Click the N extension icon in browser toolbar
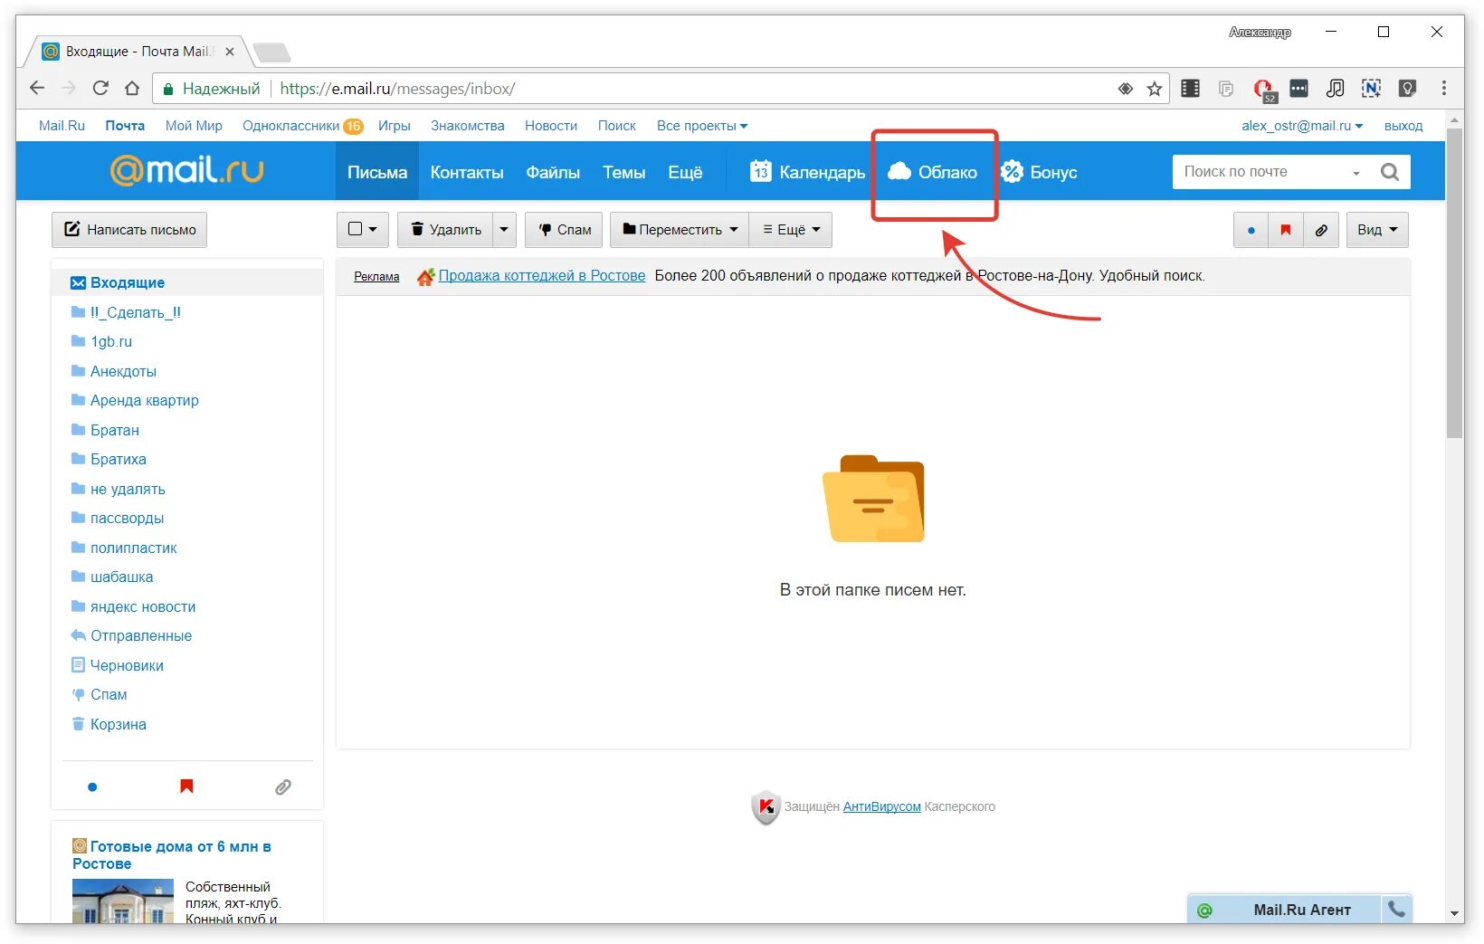The width and height of the screenshot is (1484, 944). pyautogui.click(x=1371, y=88)
